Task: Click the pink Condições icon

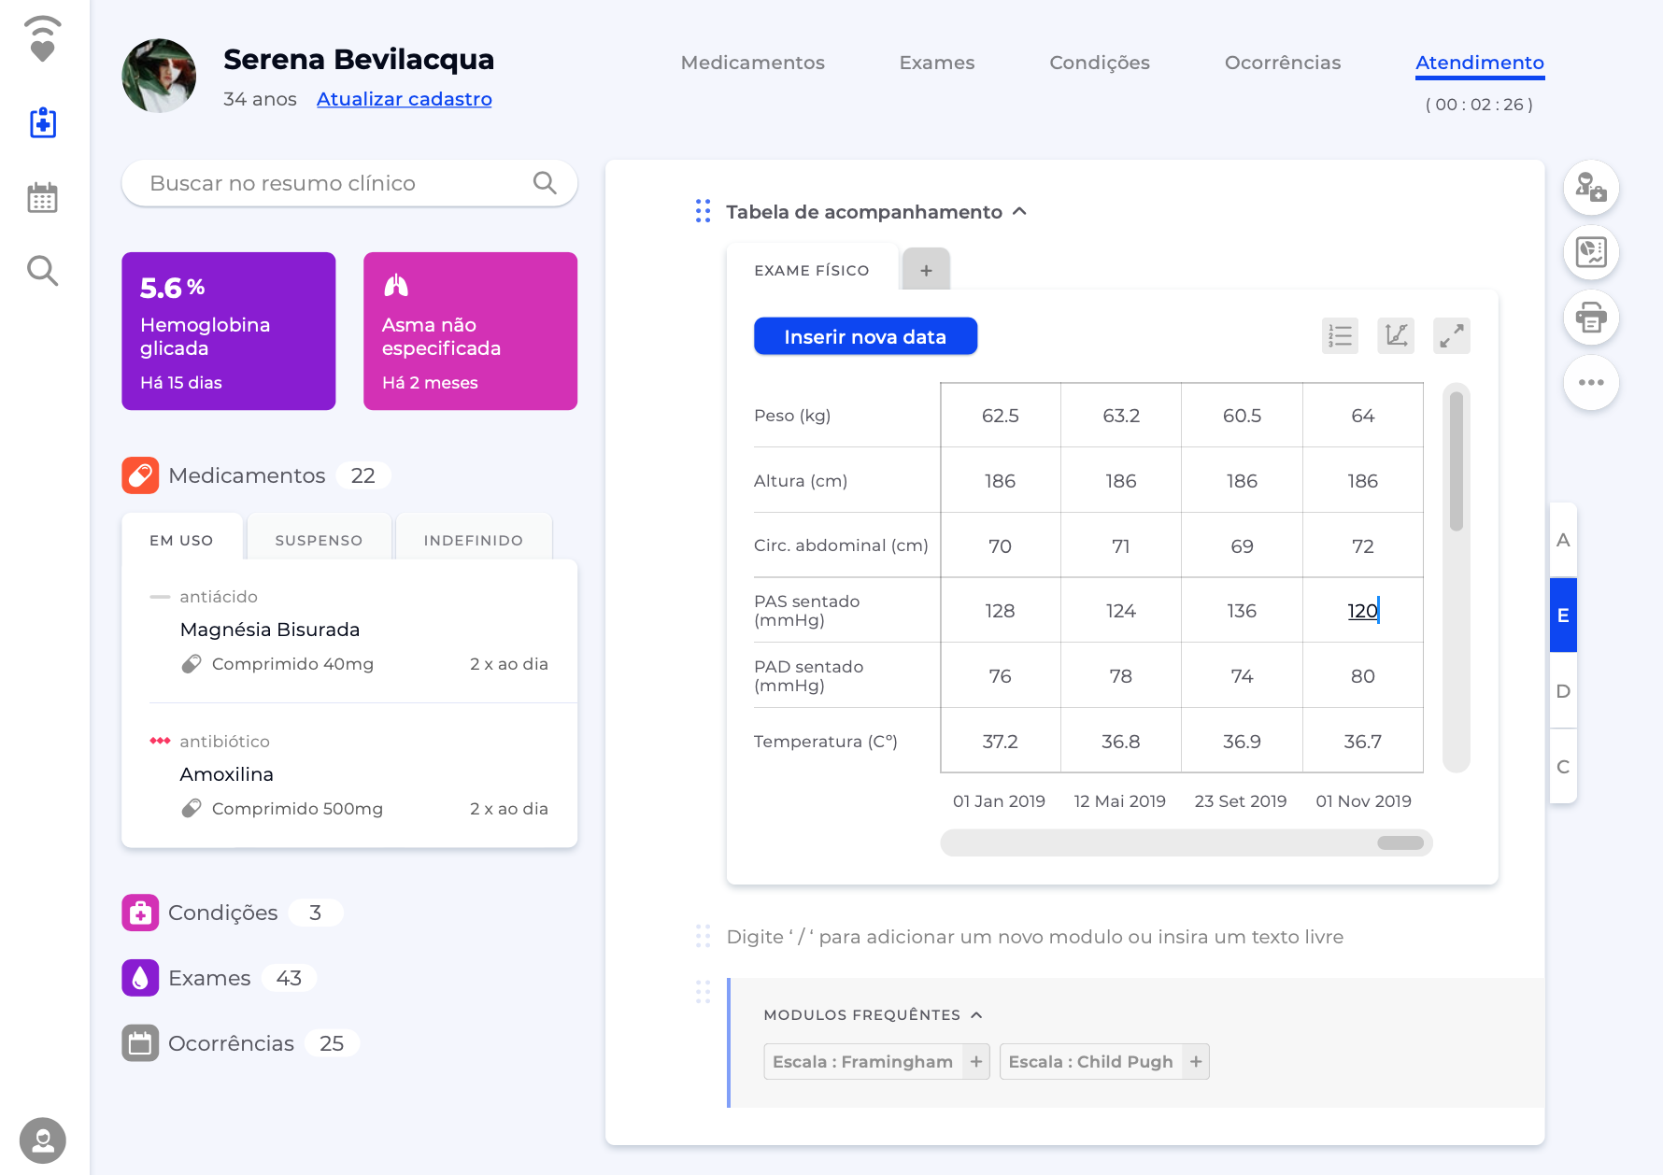Action: [x=140, y=913]
